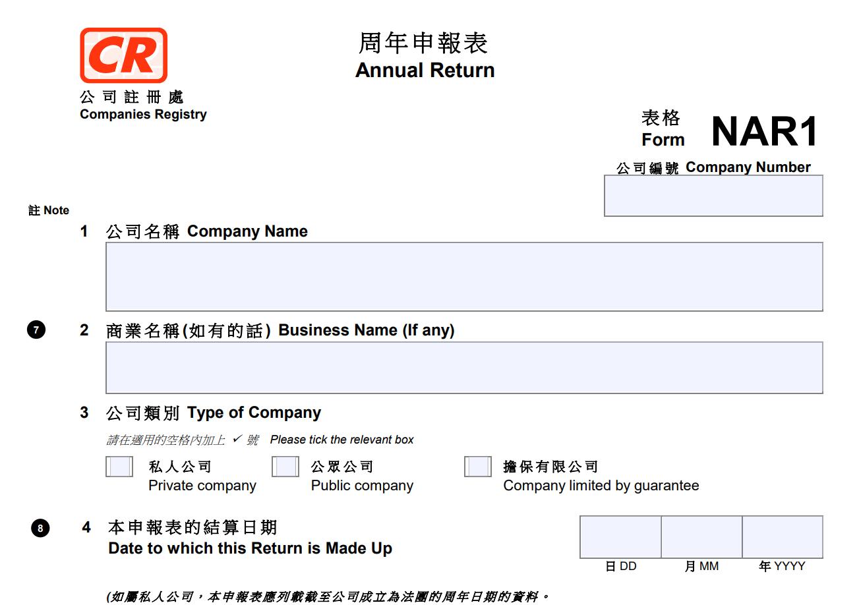859x605 pixels.
Task: Click the NAR1 form code text
Action: [x=765, y=131]
